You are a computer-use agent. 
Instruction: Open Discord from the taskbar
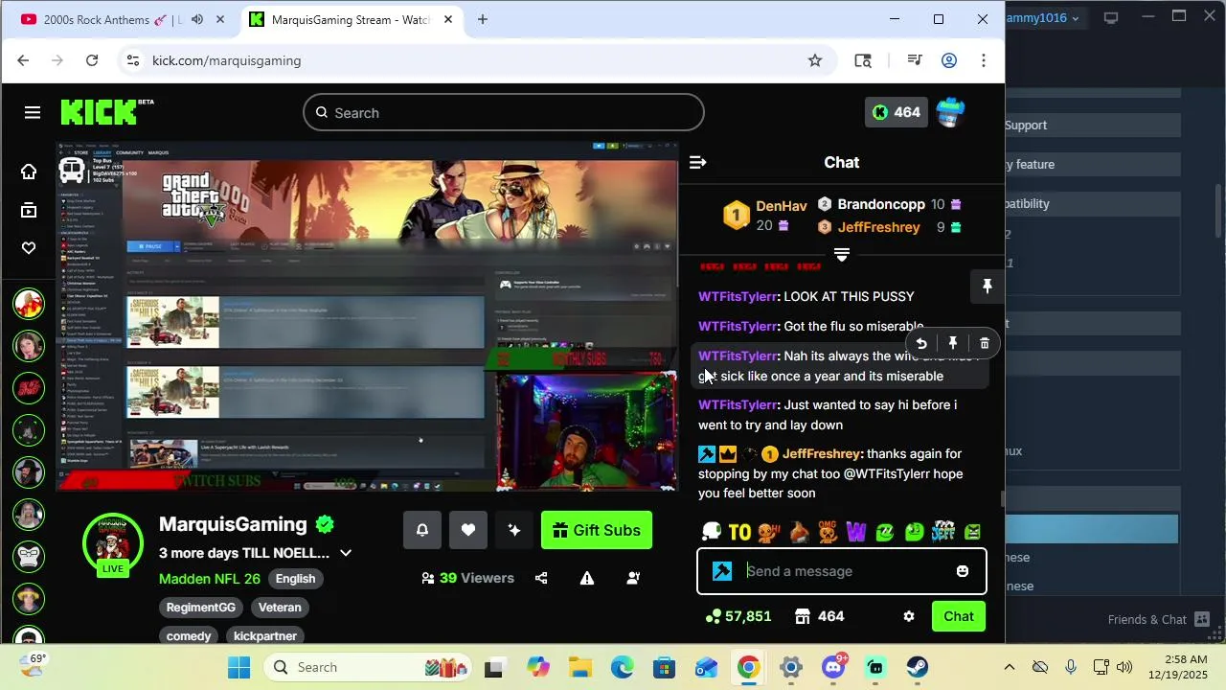coord(833,667)
